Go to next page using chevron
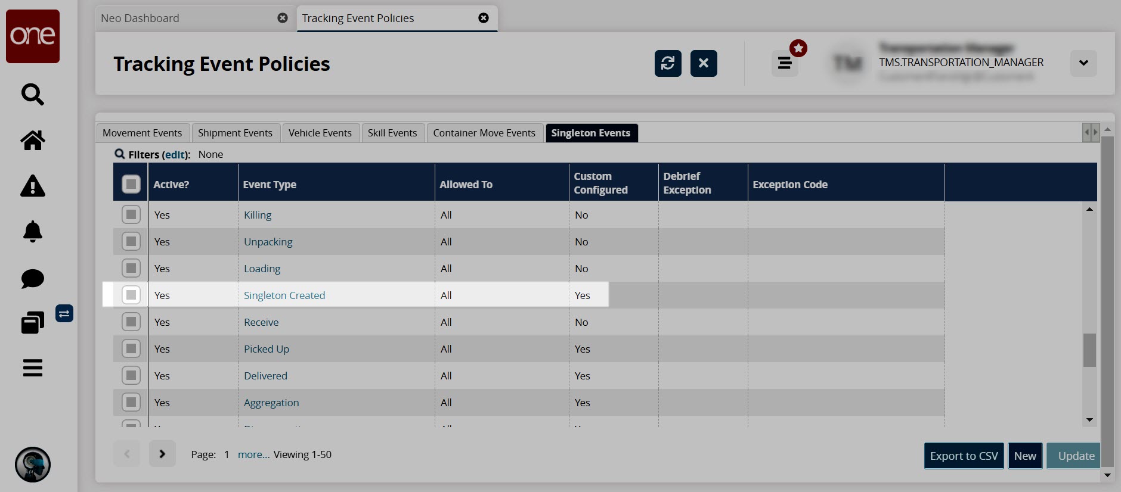Screen dimensions: 1121x492 [x=162, y=454]
